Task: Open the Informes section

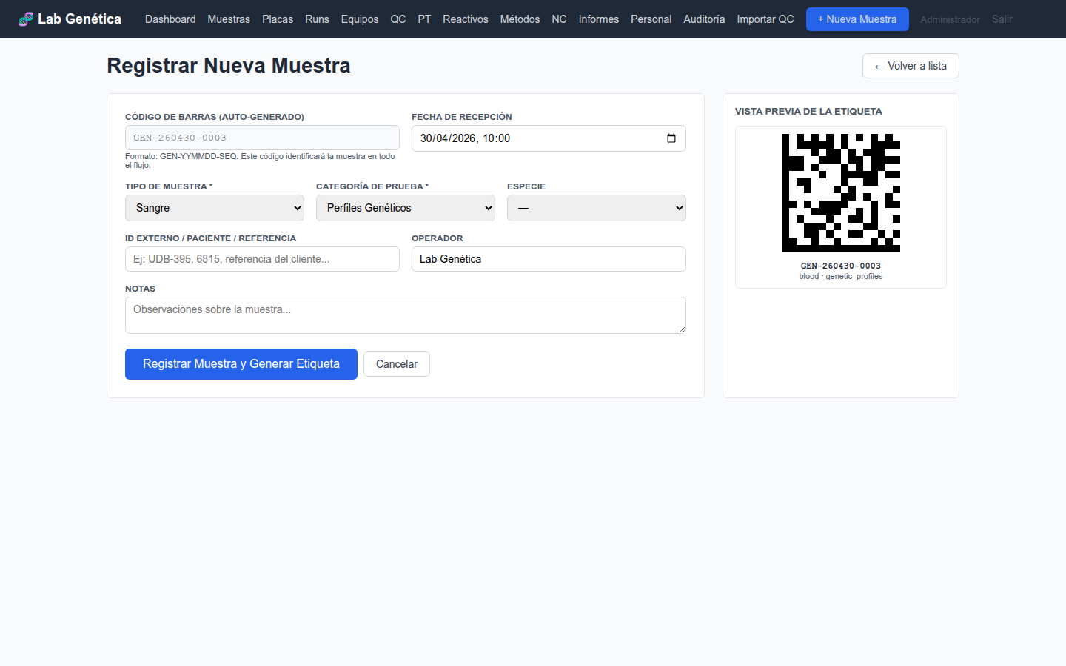Action: pos(599,19)
